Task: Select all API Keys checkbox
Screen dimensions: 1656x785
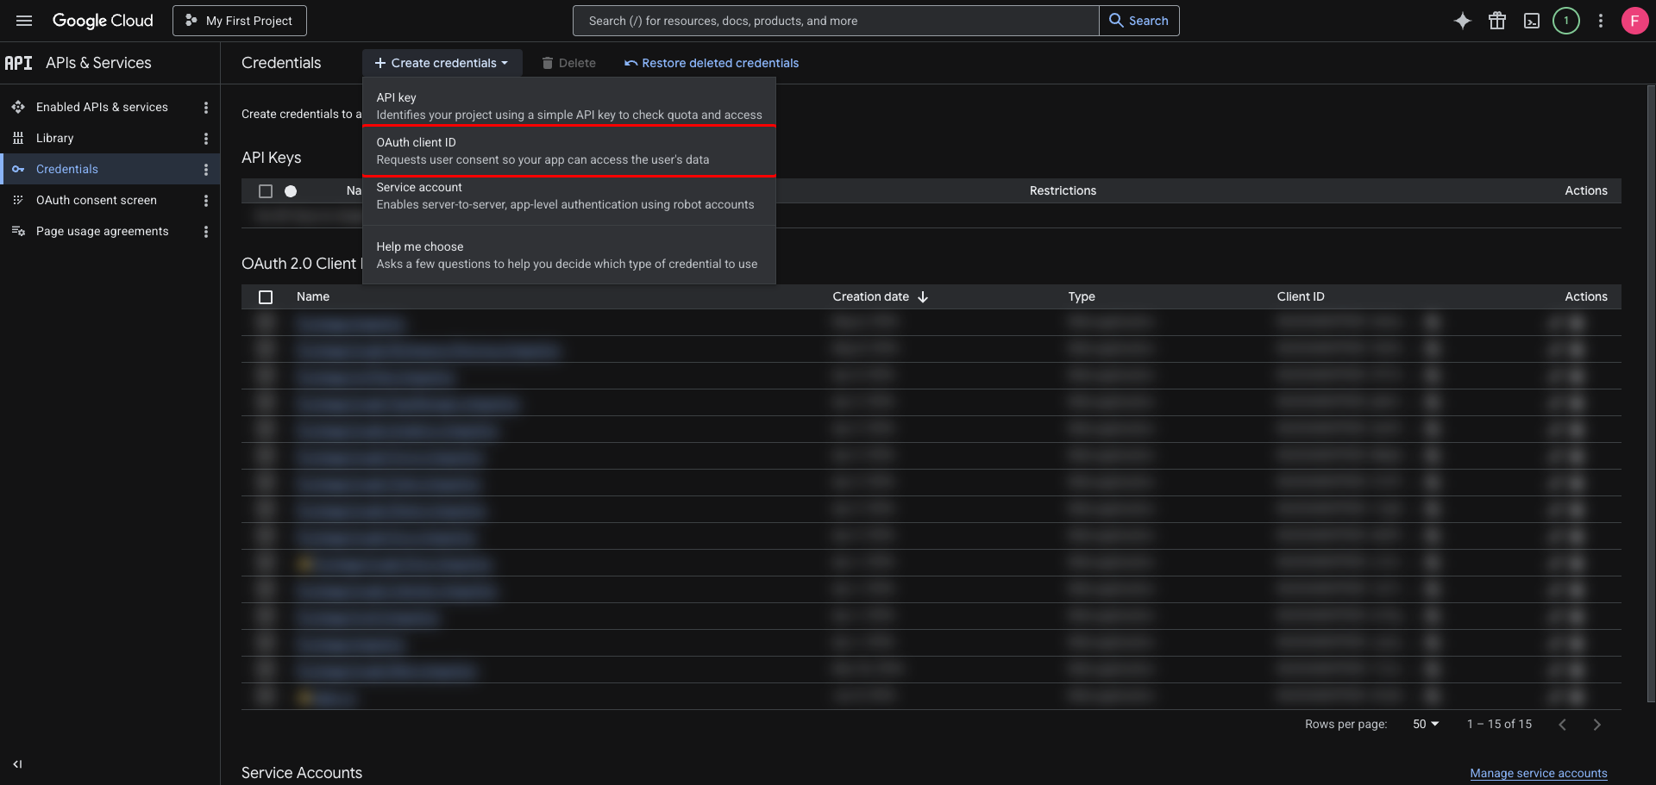Action: coord(266,191)
